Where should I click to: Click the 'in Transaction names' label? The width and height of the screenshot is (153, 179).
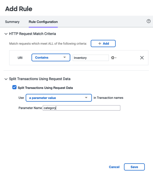tap(108, 98)
